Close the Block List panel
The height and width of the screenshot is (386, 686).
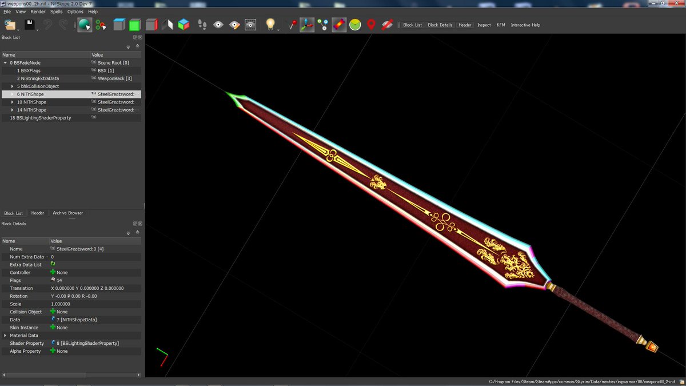click(140, 37)
